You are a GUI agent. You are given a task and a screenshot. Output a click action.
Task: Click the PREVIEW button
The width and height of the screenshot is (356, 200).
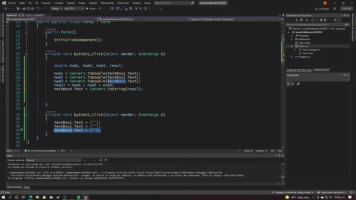347,9
